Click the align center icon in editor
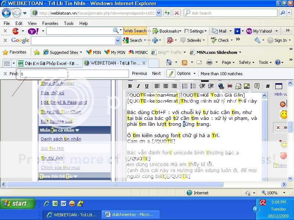294x220 pixels. tap(166, 86)
